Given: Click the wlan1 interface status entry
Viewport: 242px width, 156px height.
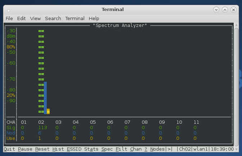Looking at the screenshot, I should click(200, 149).
